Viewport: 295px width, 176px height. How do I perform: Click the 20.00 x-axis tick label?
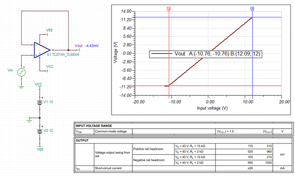coord(284,102)
